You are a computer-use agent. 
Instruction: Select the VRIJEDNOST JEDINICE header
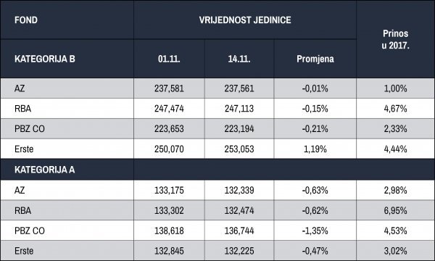245,20
